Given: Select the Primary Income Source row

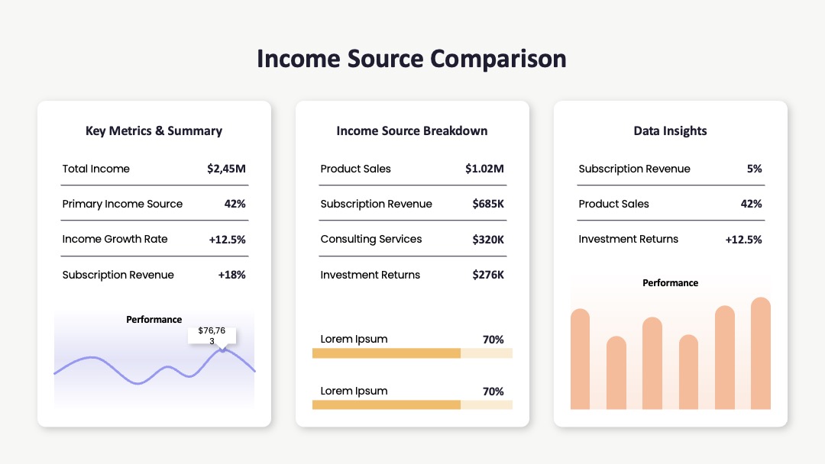Looking at the screenshot, I should 154,204.
